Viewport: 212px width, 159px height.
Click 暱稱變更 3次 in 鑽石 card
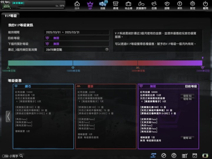(x=22, y=131)
